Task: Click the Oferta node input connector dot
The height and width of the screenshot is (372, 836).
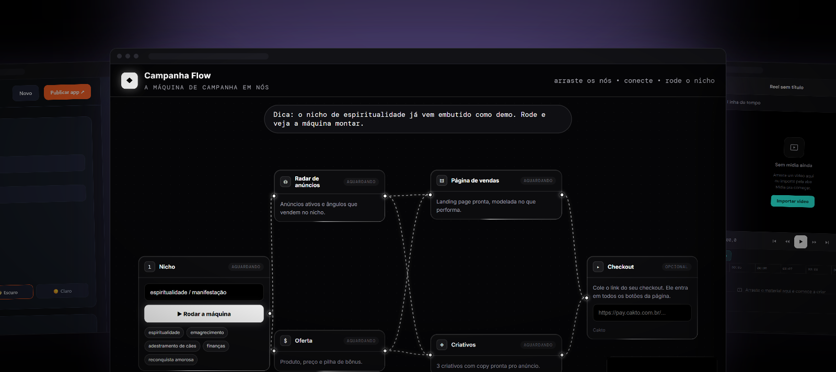Action: (274, 351)
